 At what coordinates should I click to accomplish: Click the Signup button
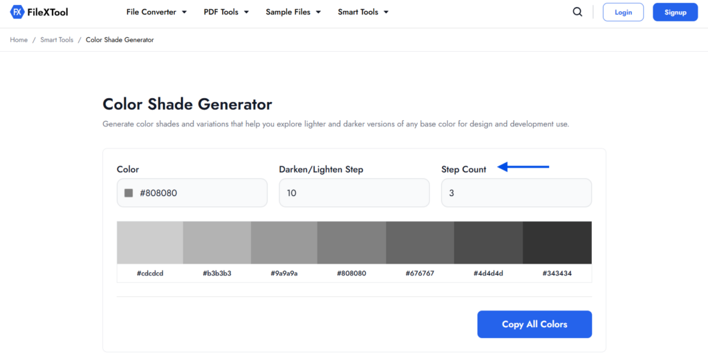point(675,12)
